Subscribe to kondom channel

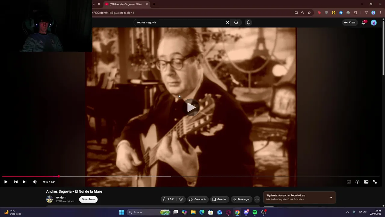[88, 199]
